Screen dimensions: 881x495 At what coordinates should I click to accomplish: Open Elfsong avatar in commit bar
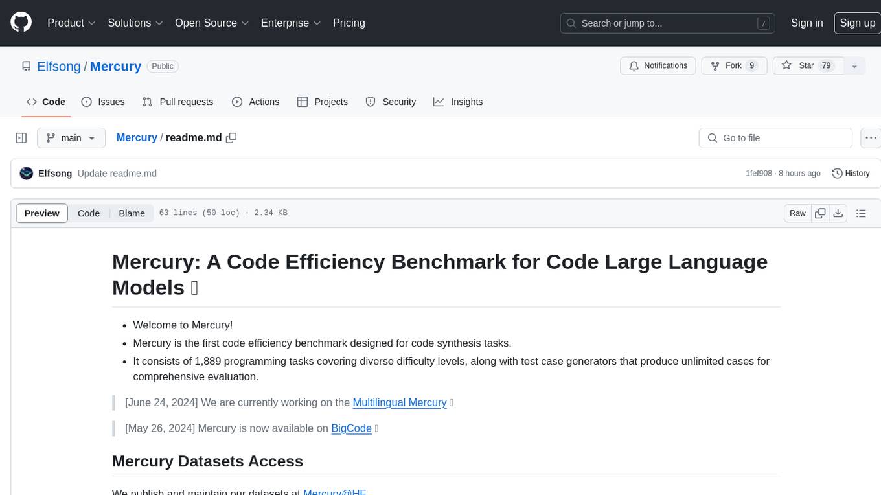(27, 173)
